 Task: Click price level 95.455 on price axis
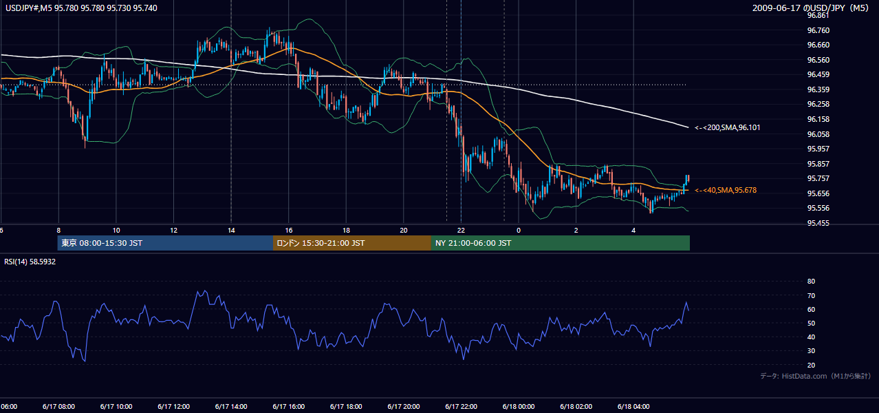(818, 223)
